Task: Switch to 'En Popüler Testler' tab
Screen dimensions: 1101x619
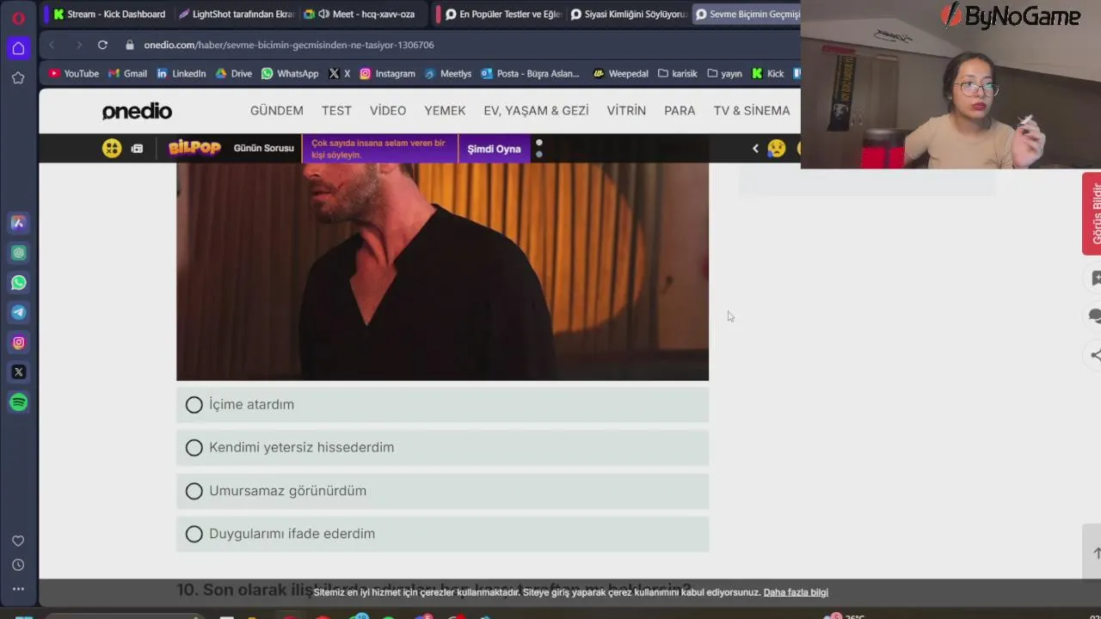Action: tap(501, 14)
